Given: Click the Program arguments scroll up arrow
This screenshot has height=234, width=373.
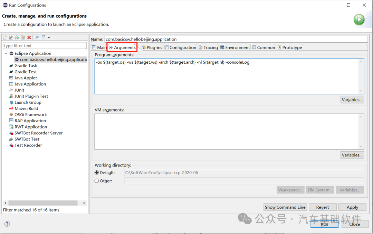Looking at the screenshot, I should point(361,62).
